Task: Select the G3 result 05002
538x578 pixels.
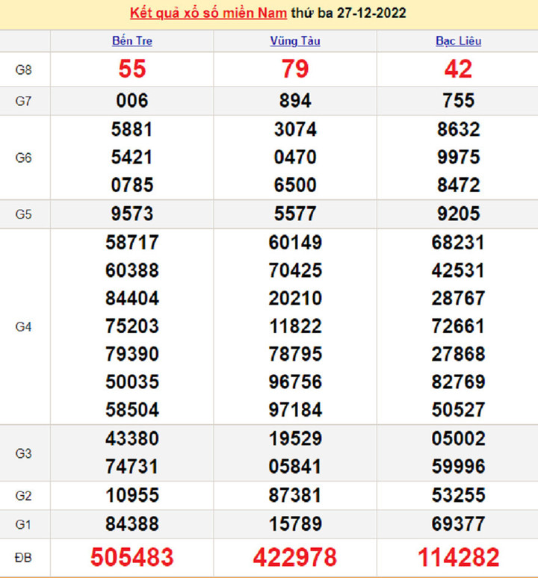Action: pos(458,438)
